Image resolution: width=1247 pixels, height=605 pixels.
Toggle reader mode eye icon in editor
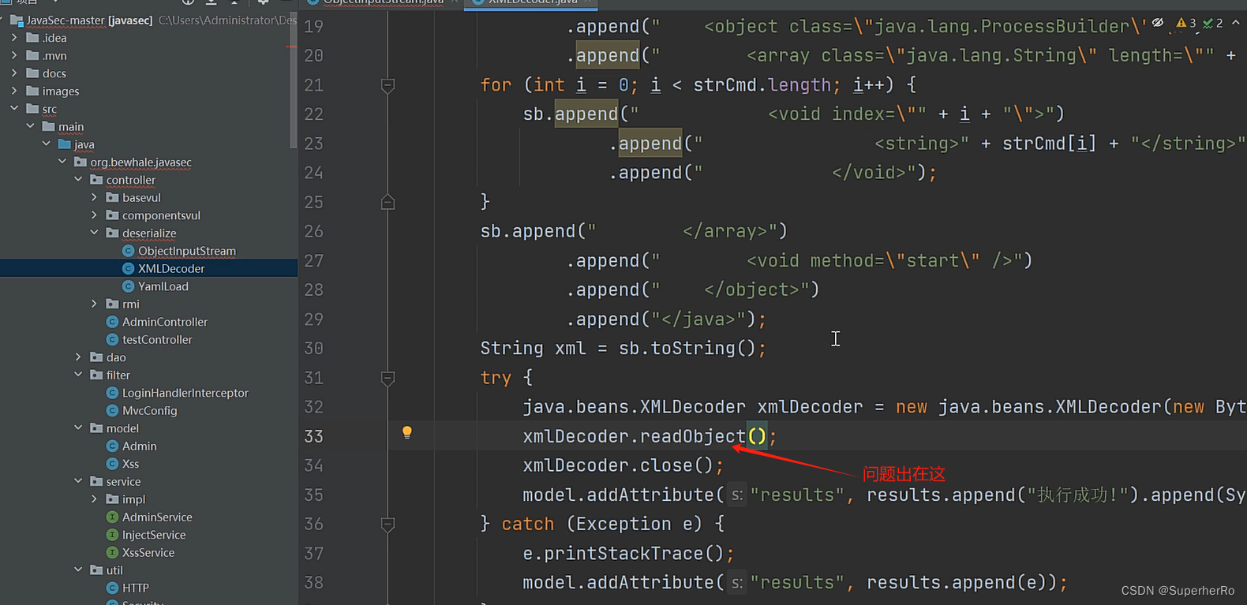click(1158, 23)
